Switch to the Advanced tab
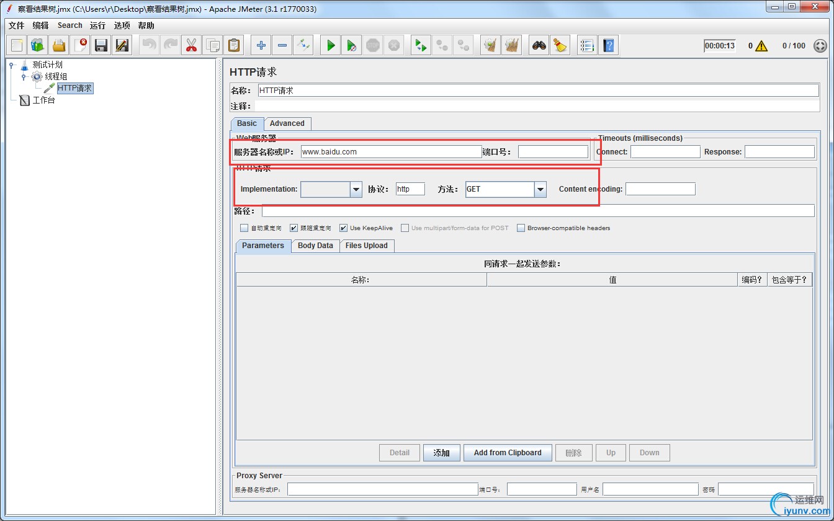 287,123
